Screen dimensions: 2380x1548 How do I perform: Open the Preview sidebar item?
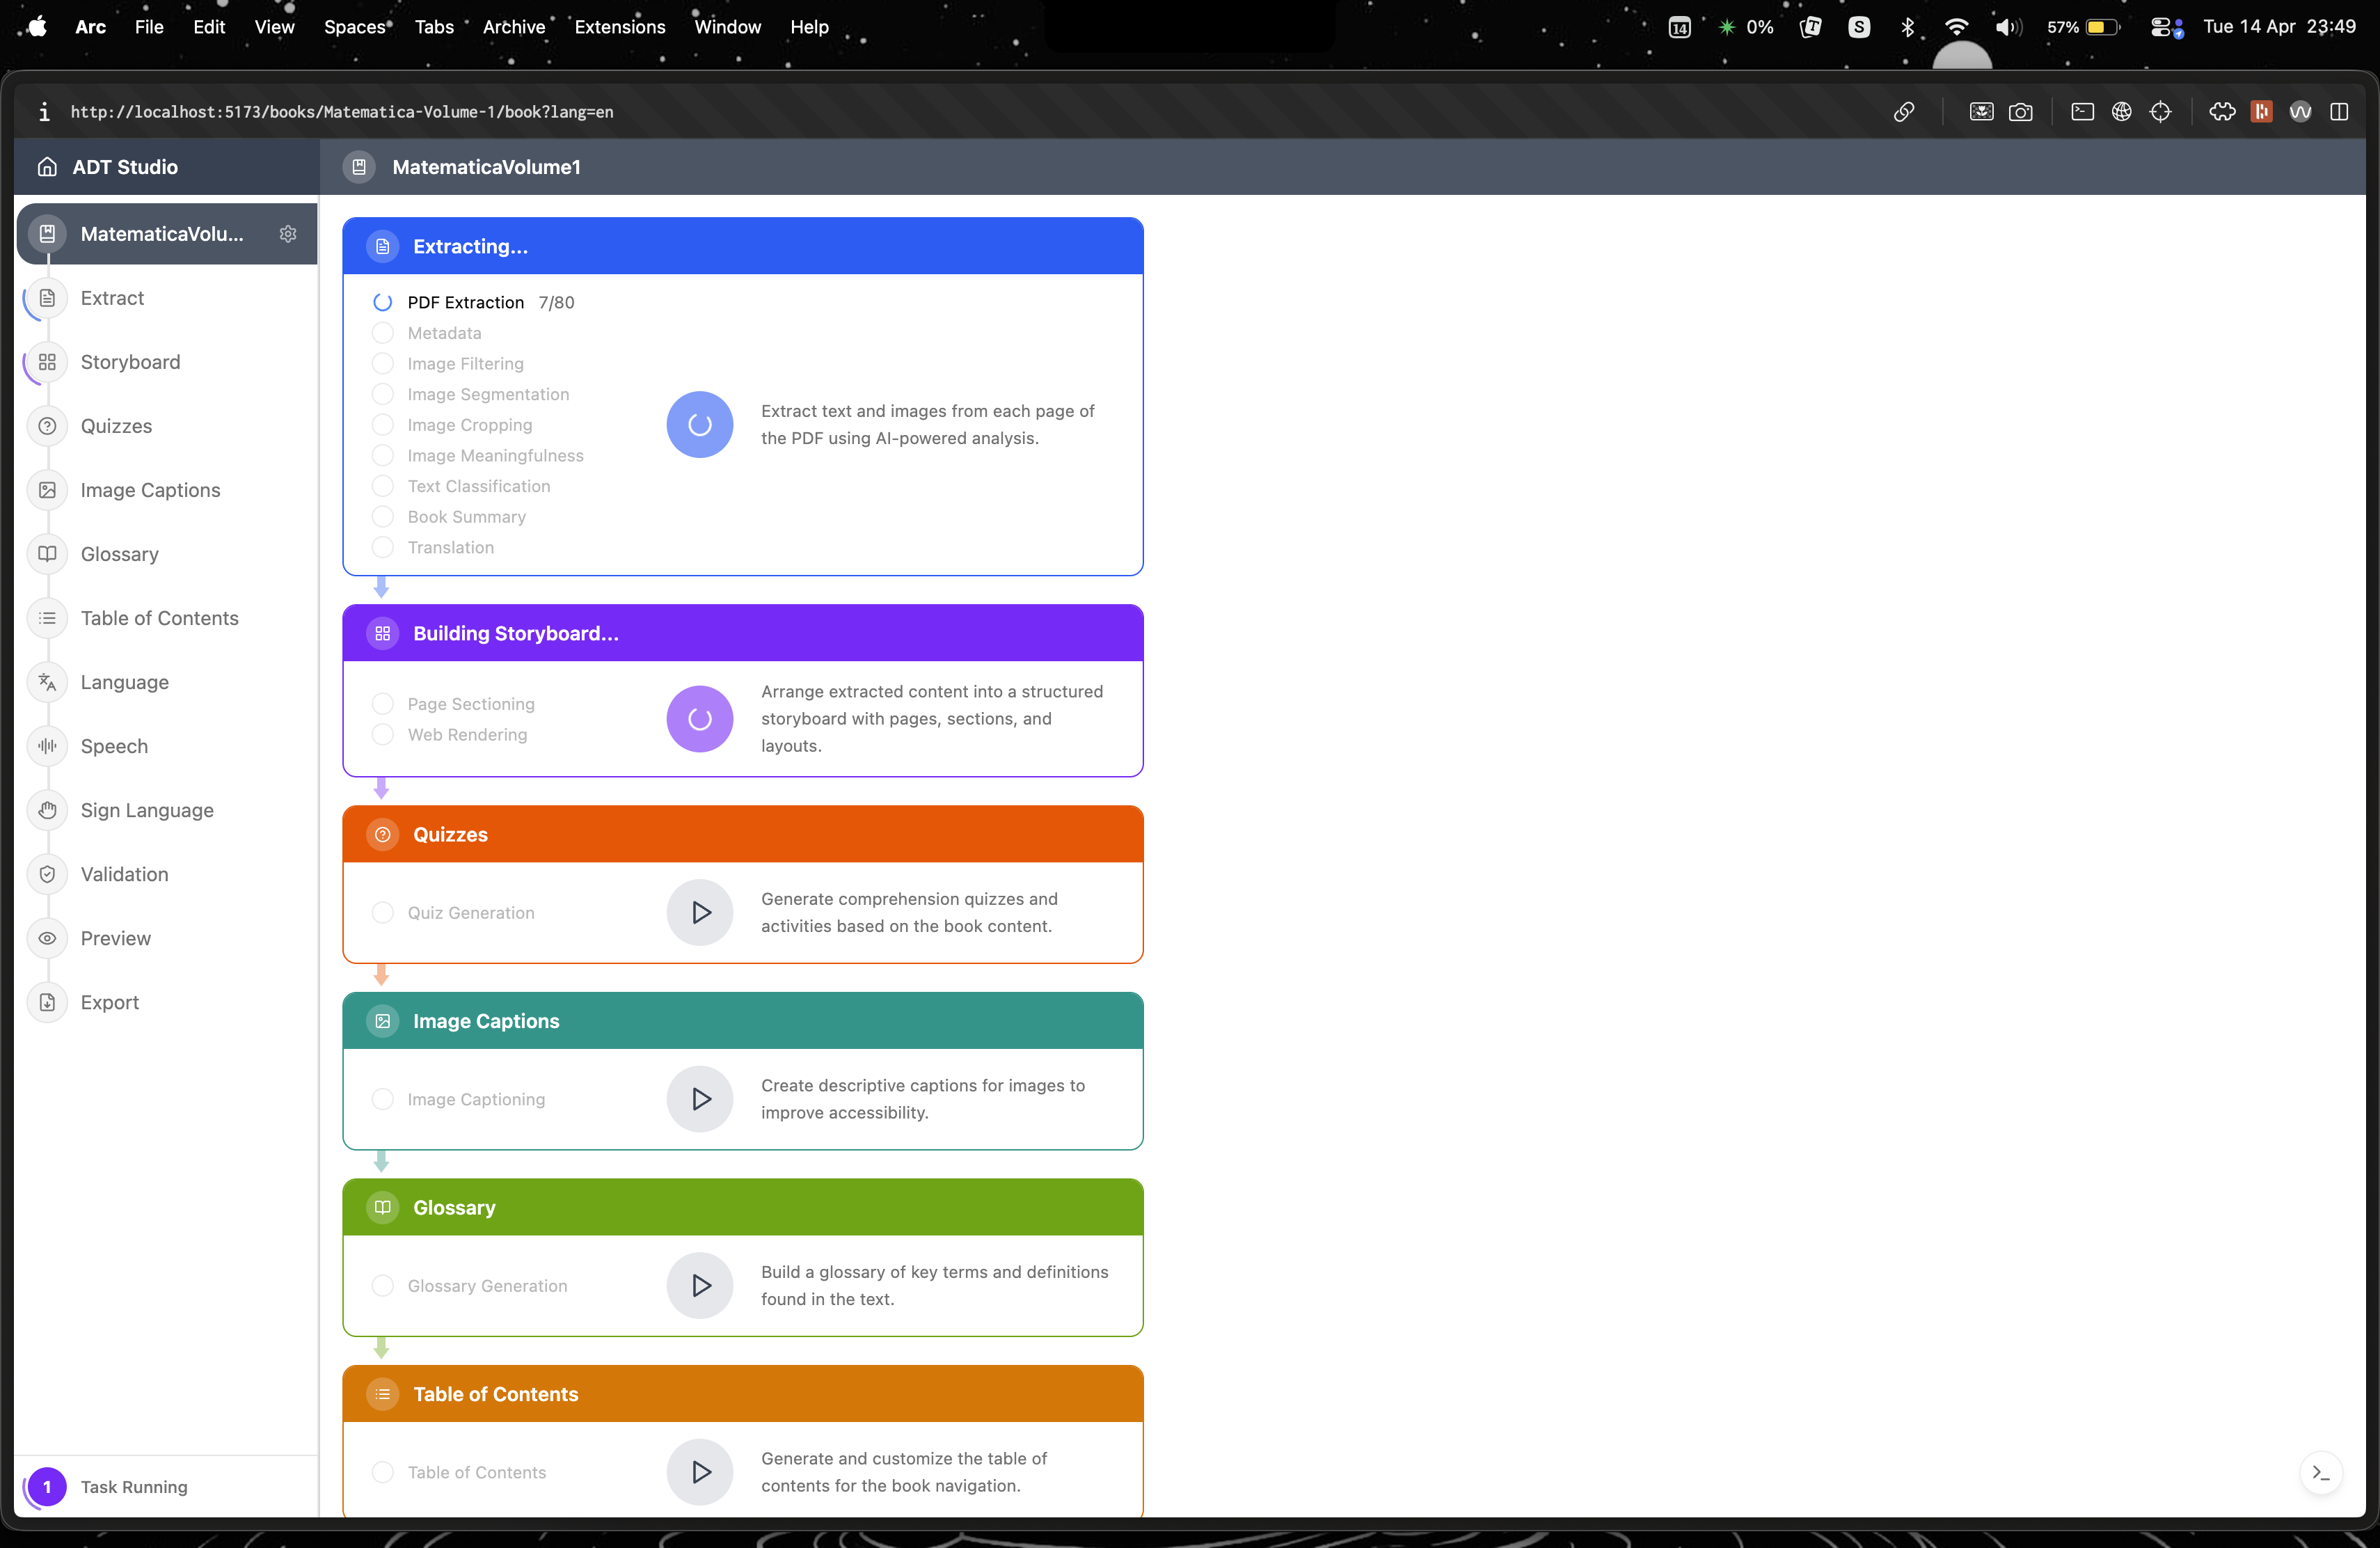(x=166, y=938)
